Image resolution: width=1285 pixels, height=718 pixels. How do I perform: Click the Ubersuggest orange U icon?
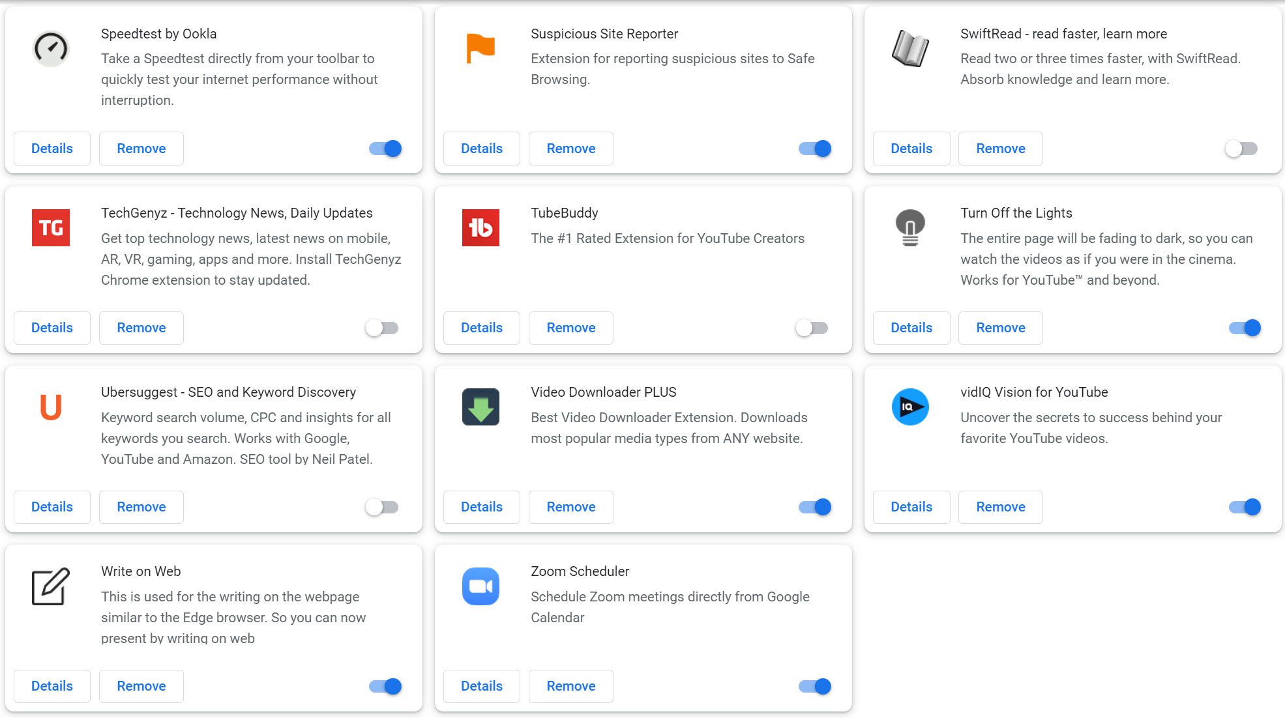click(x=50, y=407)
